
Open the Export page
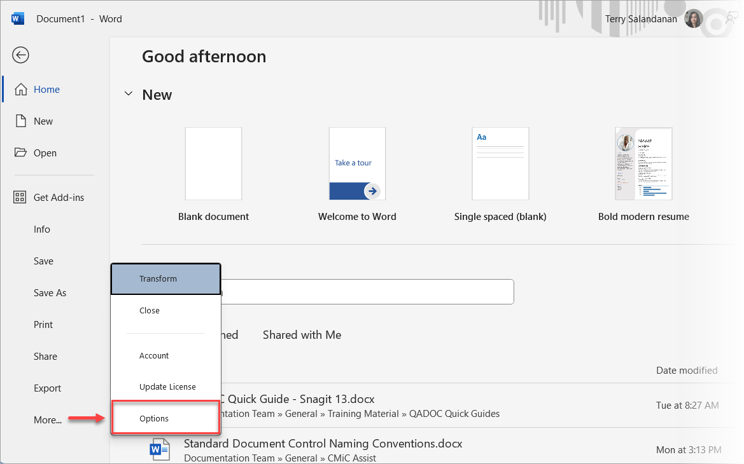click(48, 388)
